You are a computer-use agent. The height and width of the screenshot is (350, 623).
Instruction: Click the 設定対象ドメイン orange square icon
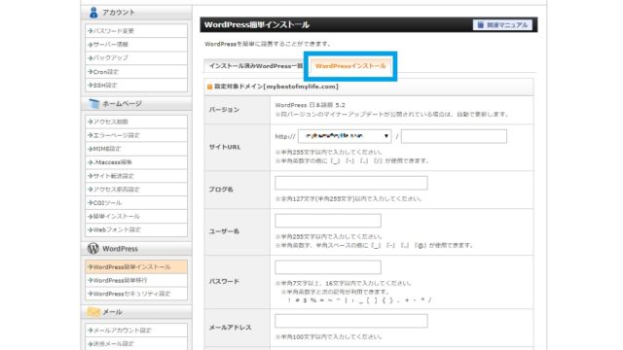(x=209, y=87)
